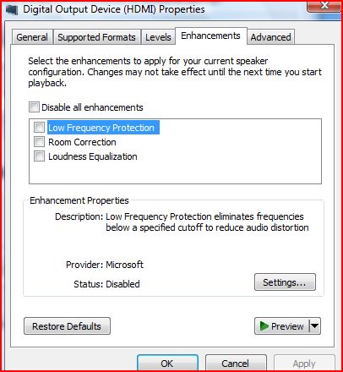This screenshot has width=343, height=372.
Task: Close the Properties dialog window
Action: (x=324, y=6)
